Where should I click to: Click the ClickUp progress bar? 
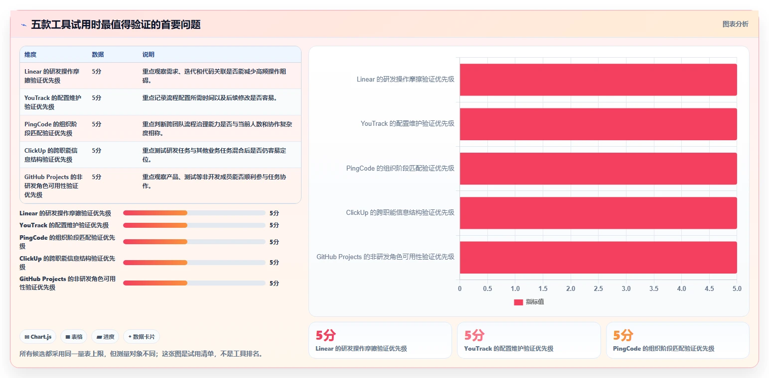[194, 262]
